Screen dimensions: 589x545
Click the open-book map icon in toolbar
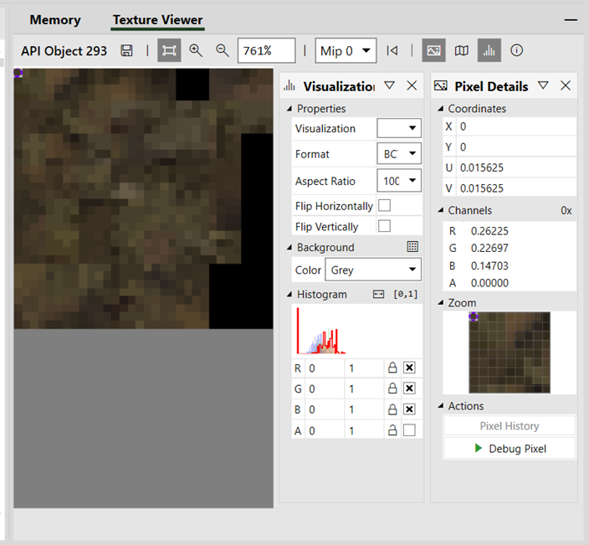click(461, 50)
